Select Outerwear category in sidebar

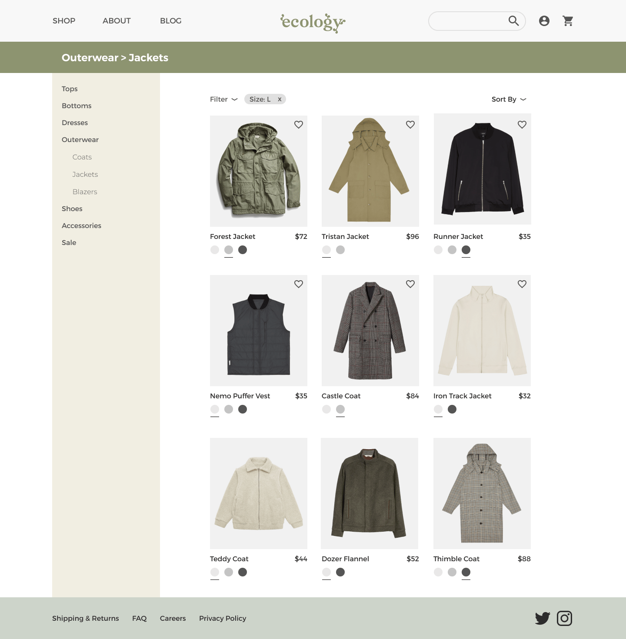click(80, 139)
